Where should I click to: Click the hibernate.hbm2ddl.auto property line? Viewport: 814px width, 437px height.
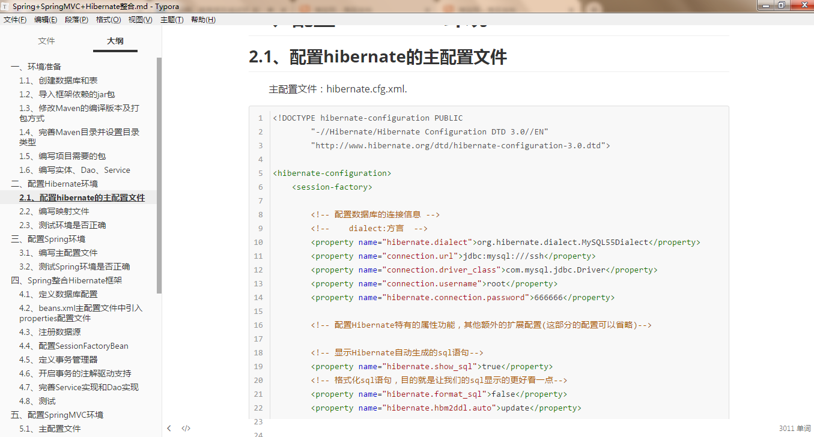click(446, 408)
